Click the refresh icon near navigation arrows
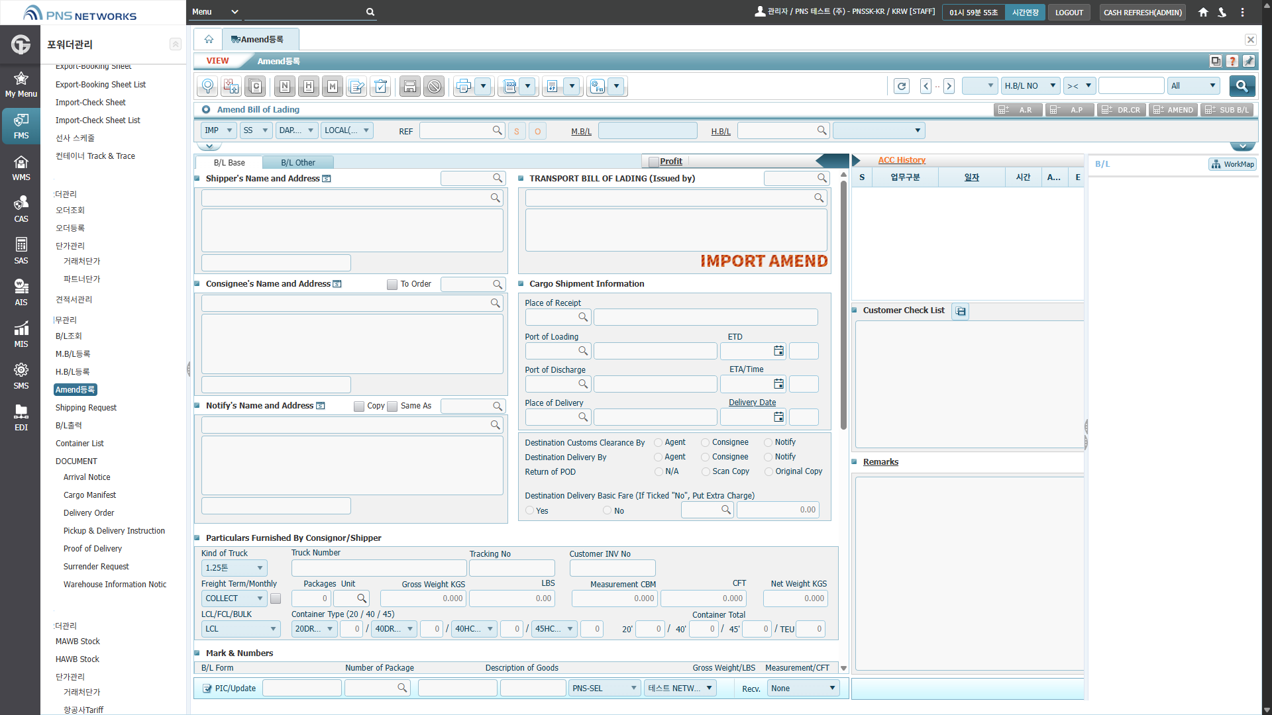This screenshot has width=1272, height=715. click(x=902, y=86)
